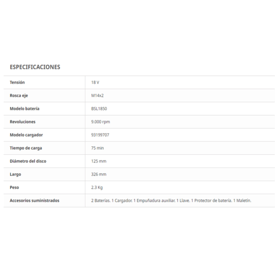Screen dimensions: 275x271
Task: Select the Tensión label
Action: pyautogui.click(x=17, y=82)
